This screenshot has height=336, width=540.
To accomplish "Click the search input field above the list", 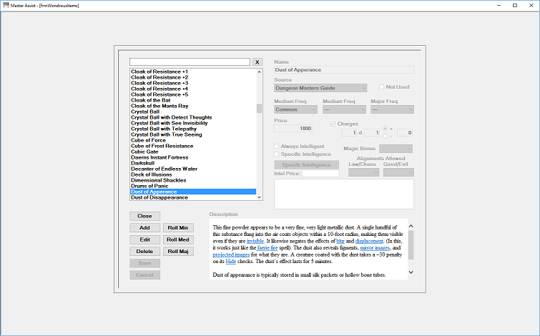I will [190, 62].
